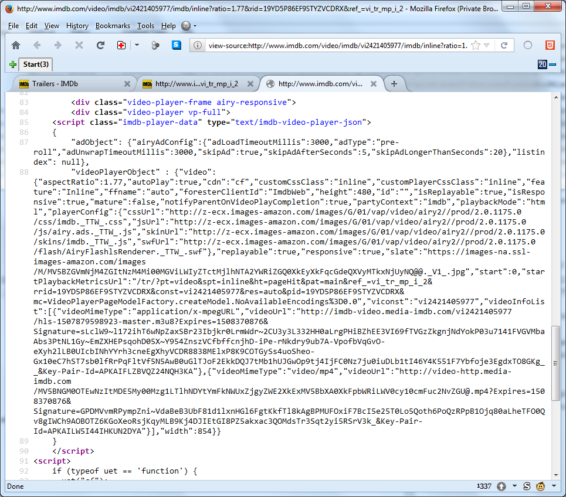This screenshot has height=497, width=566.
Task: Click the Home toolbar icon
Action: click(15, 45)
